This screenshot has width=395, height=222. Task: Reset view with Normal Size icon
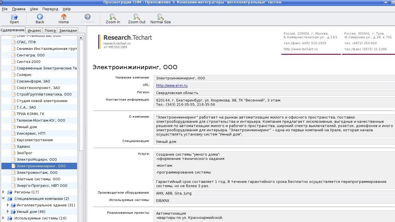pos(160,17)
